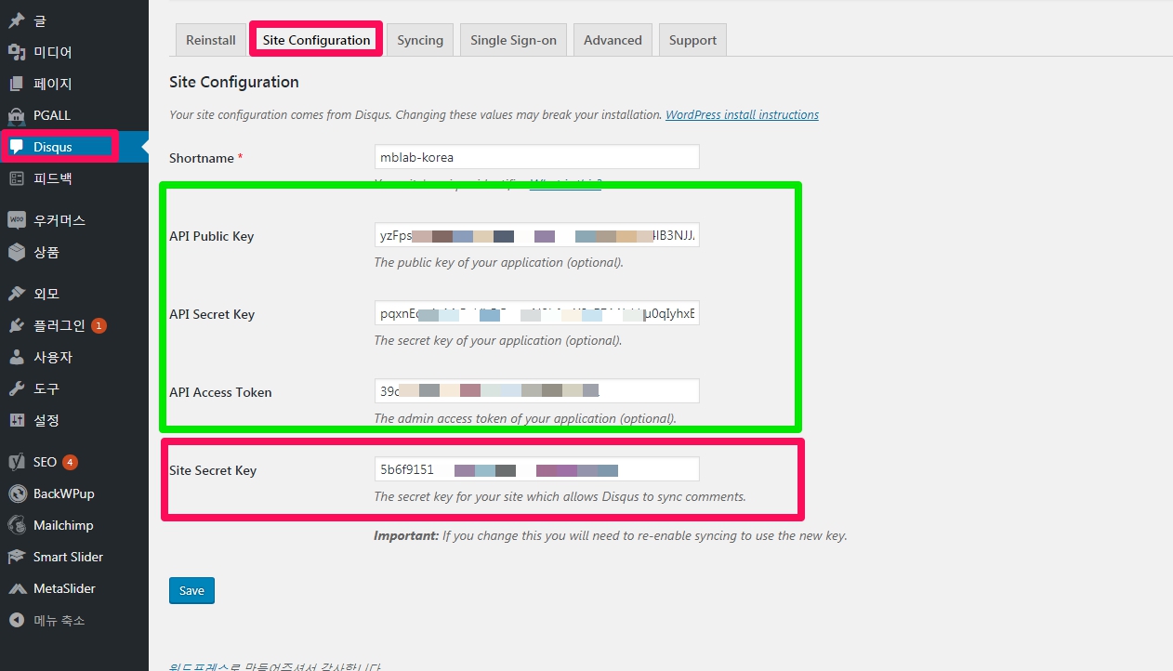This screenshot has width=1173, height=671.
Task: Click the Yoast SEO icon
Action: (17, 462)
